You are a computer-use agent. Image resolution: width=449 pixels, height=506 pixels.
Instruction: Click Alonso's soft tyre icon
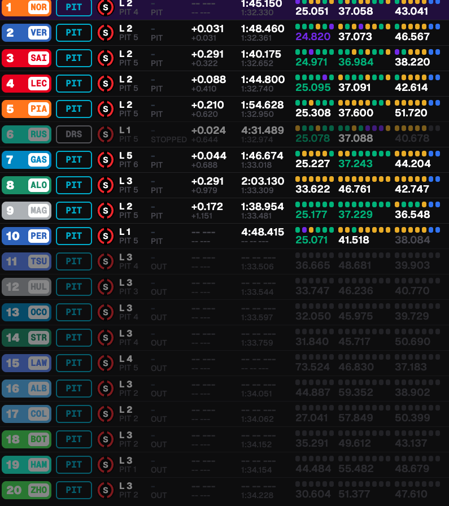pos(105,185)
